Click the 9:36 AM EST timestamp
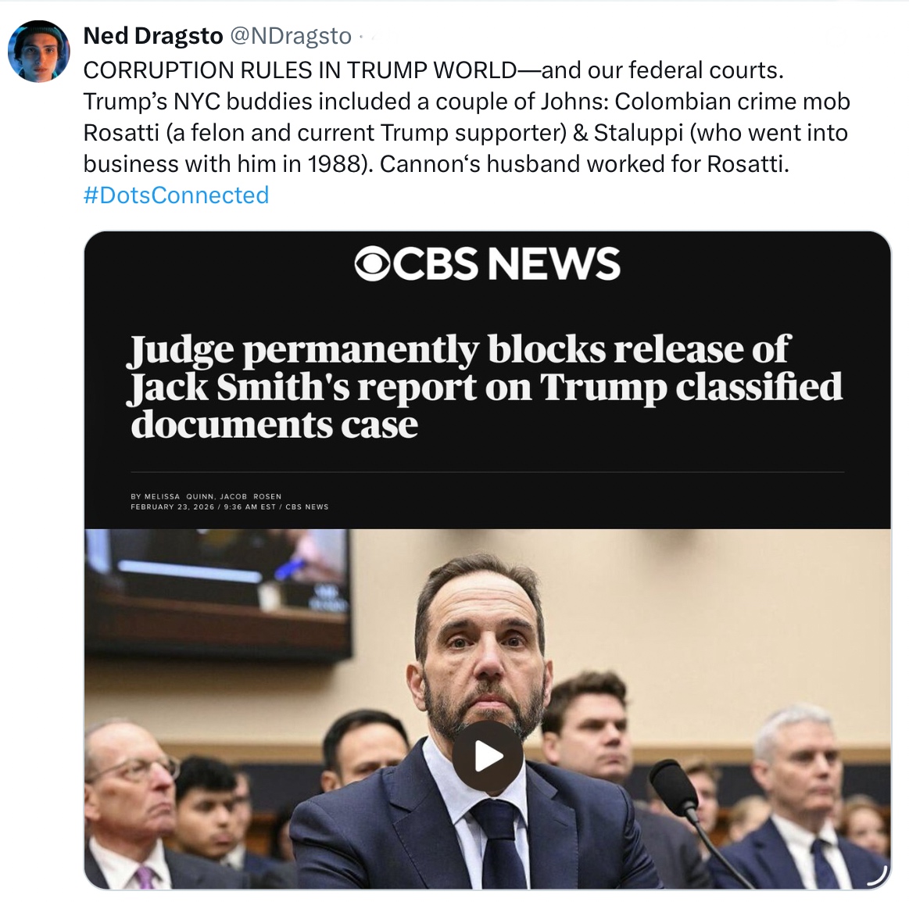The width and height of the screenshot is (909, 902). click(x=249, y=506)
